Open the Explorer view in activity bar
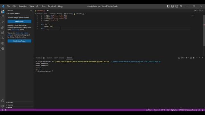The width and height of the screenshot is (205, 115). 3,11
